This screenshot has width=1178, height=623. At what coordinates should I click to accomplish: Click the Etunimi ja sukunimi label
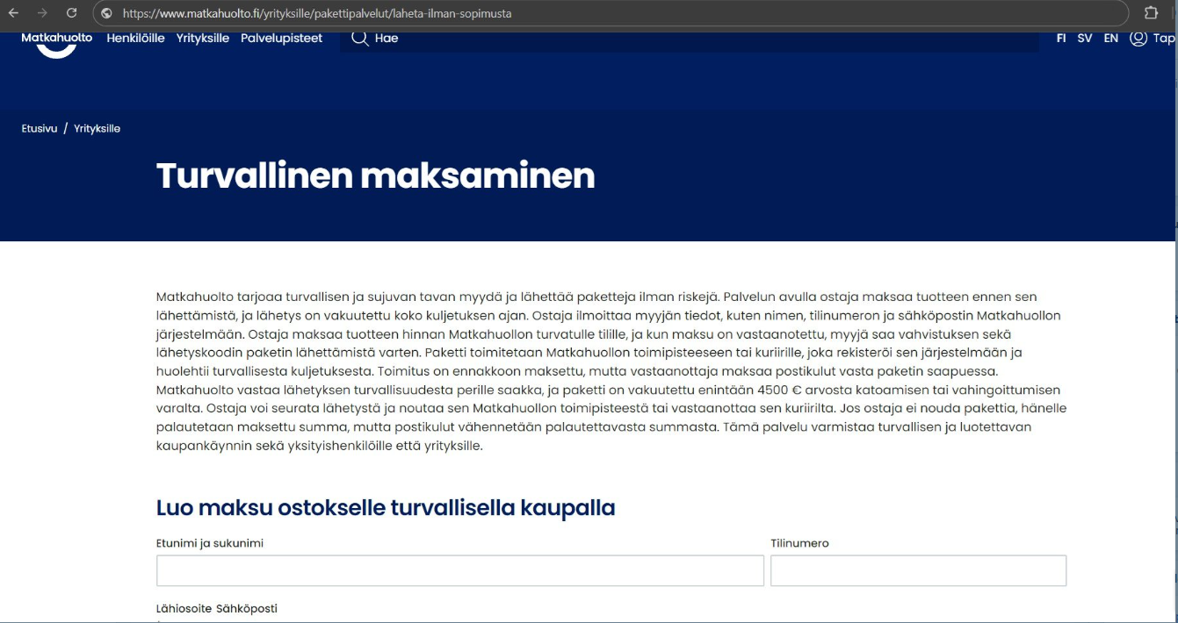tap(210, 543)
